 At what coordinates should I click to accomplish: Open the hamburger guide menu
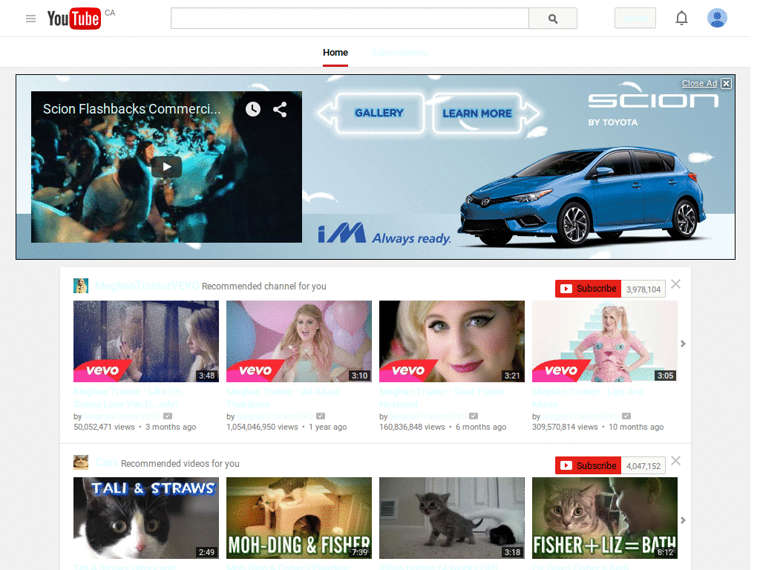tap(30, 19)
